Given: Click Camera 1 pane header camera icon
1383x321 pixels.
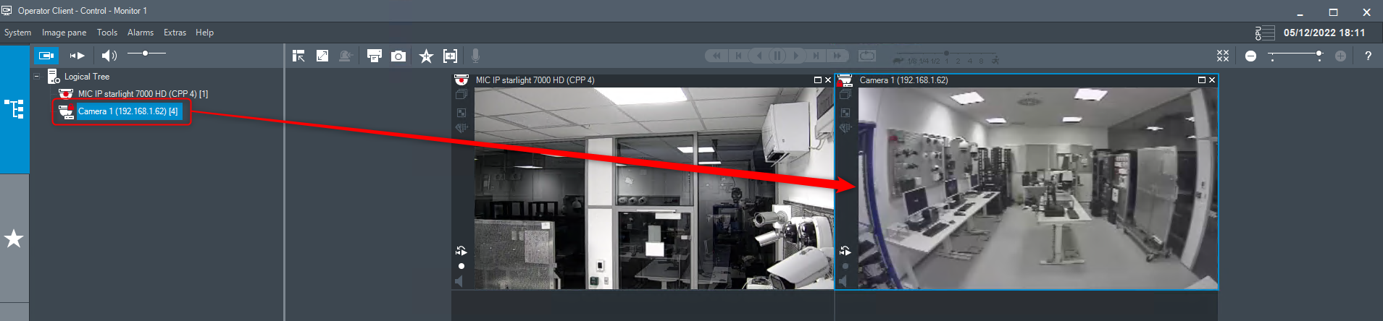Looking at the screenshot, I should coord(845,80).
